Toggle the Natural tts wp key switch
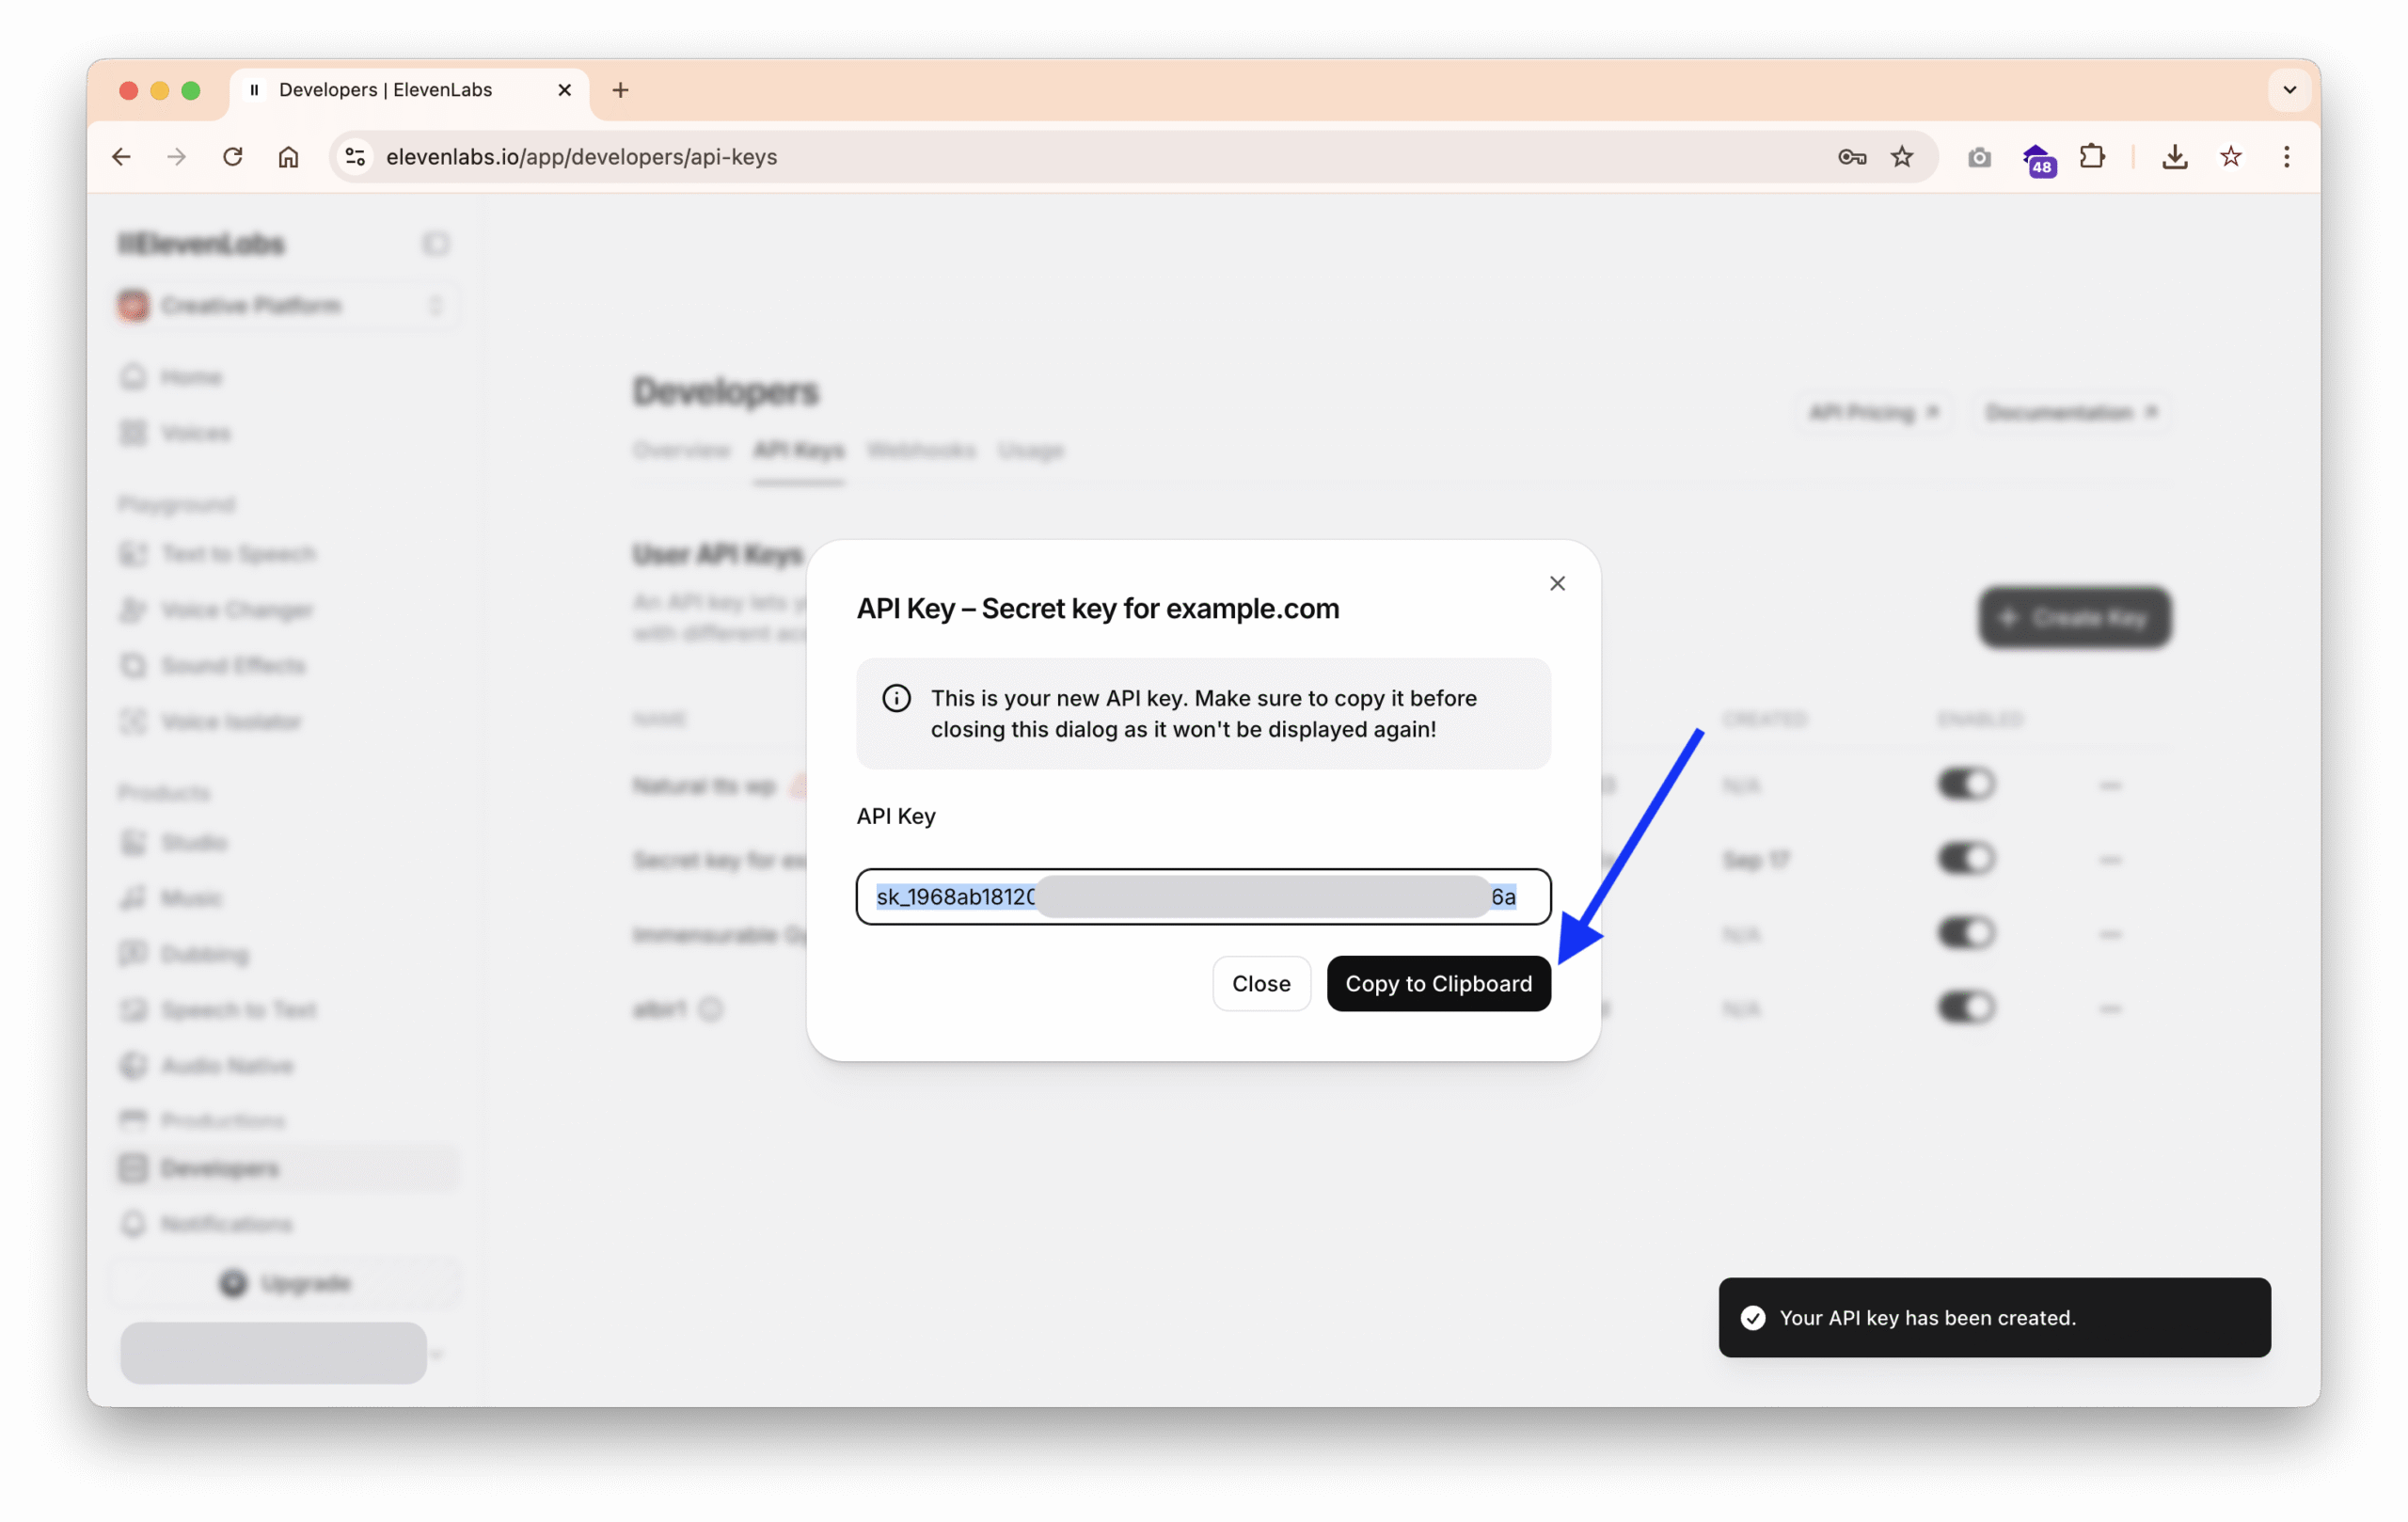This screenshot has height=1522, width=2408. [1965, 784]
